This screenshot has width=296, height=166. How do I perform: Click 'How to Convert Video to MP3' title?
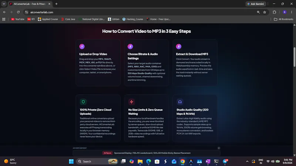point(147,31)
